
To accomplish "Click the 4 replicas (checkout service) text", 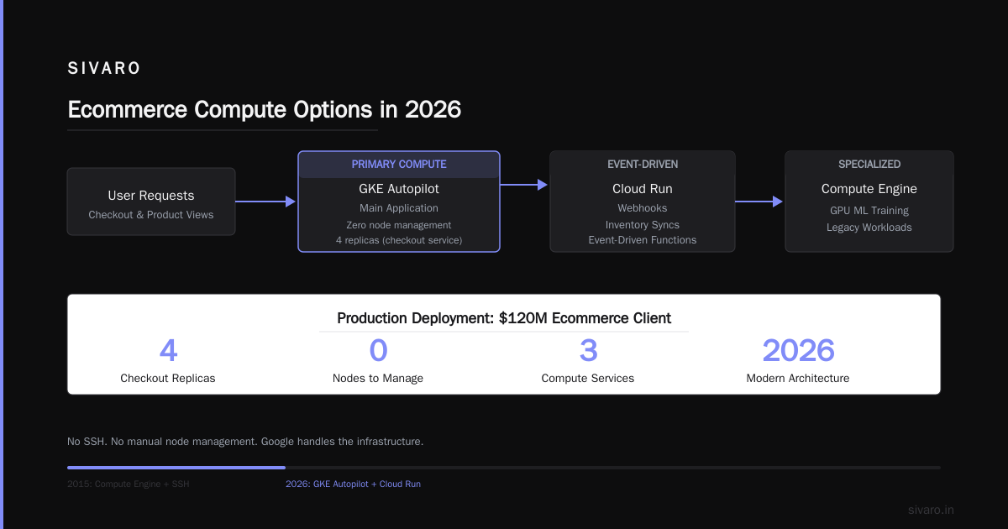I will pyautogui.click(x=399, y=240).
